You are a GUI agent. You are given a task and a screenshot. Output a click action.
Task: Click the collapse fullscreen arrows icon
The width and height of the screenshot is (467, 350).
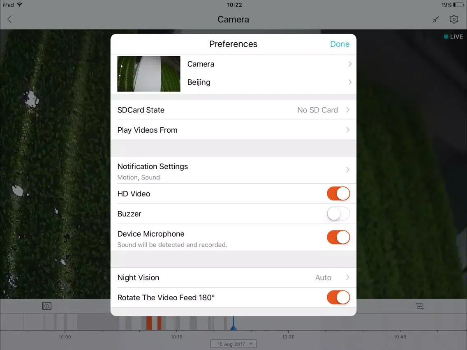click(436, 19)
